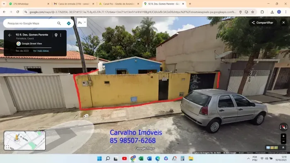Image resolution: width=290 pixels, height=163 pixels.
Task: Open Copilot from the taskbar
Action: [x=166, y=158]
